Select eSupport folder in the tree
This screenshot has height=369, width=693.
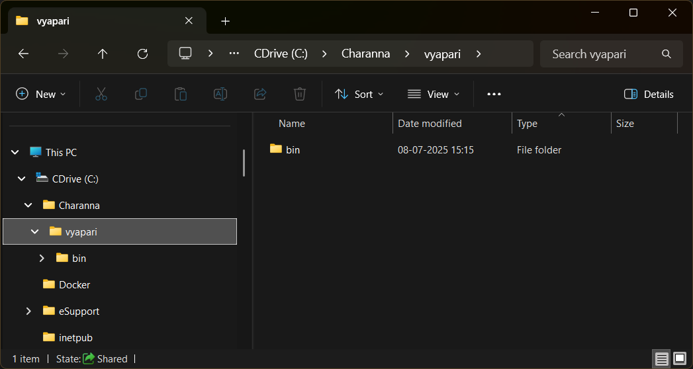(79, 311)
